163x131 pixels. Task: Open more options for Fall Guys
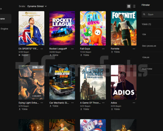[103, 49]
